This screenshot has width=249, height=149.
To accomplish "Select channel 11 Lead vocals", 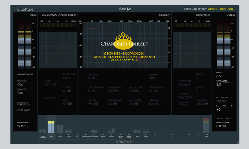I will [129, 136].
